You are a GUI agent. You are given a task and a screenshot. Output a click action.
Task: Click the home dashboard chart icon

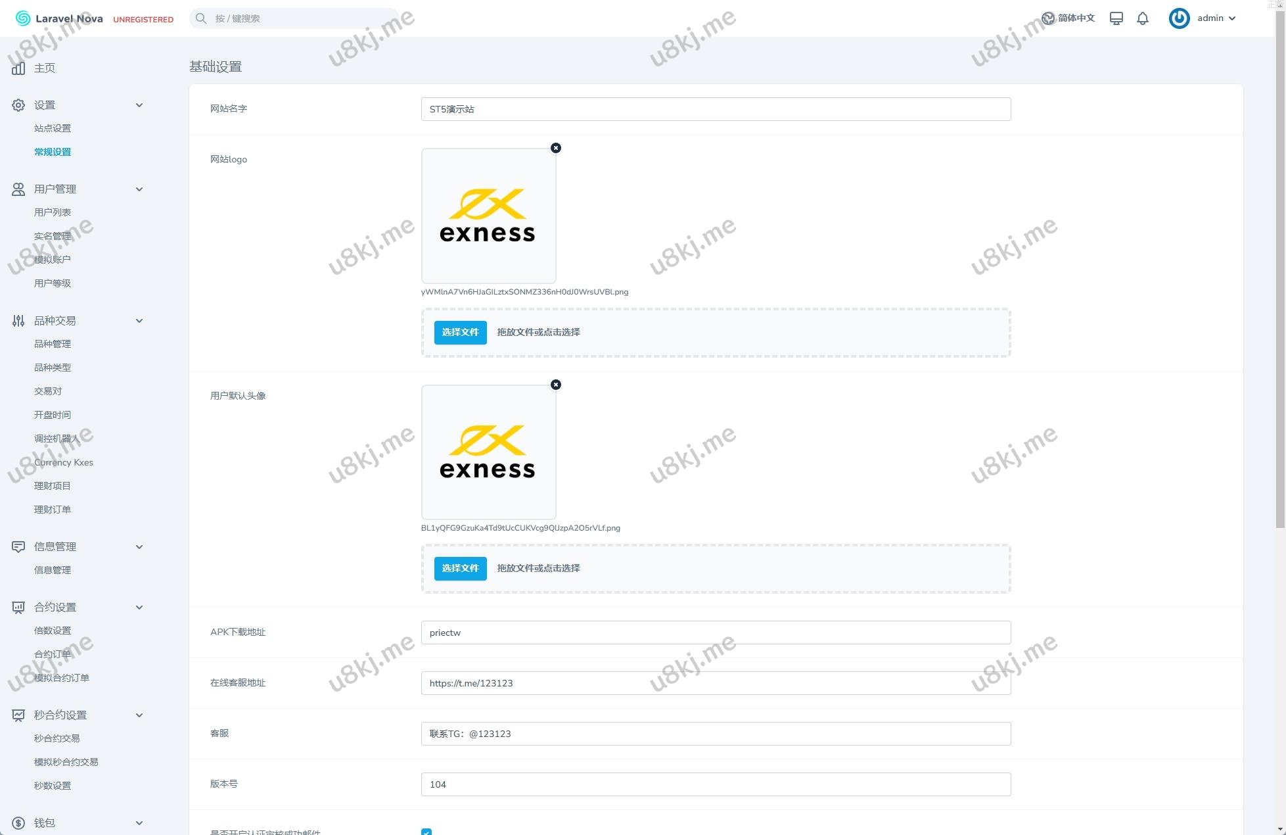point(18,68)
